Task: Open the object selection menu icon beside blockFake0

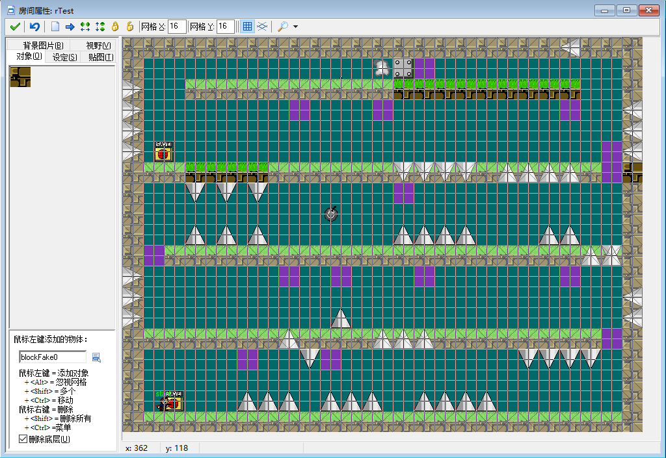Action: coord(96,357)
